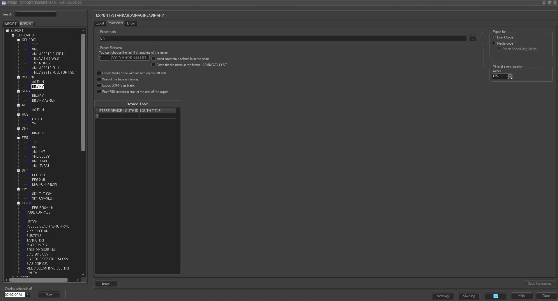Viewport: 558px width, 301px height.
Task: Click the arrow icon beside SKY TXT-CSV
Action: [29, 194]
